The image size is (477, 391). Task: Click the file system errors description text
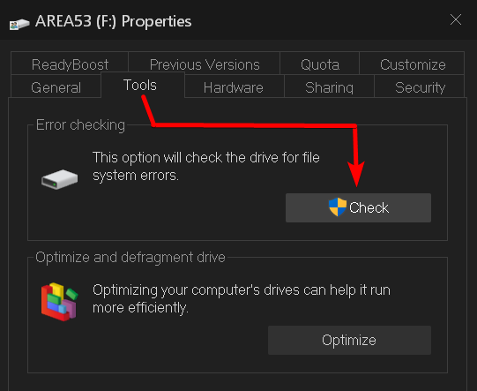(x=206, y=166)
